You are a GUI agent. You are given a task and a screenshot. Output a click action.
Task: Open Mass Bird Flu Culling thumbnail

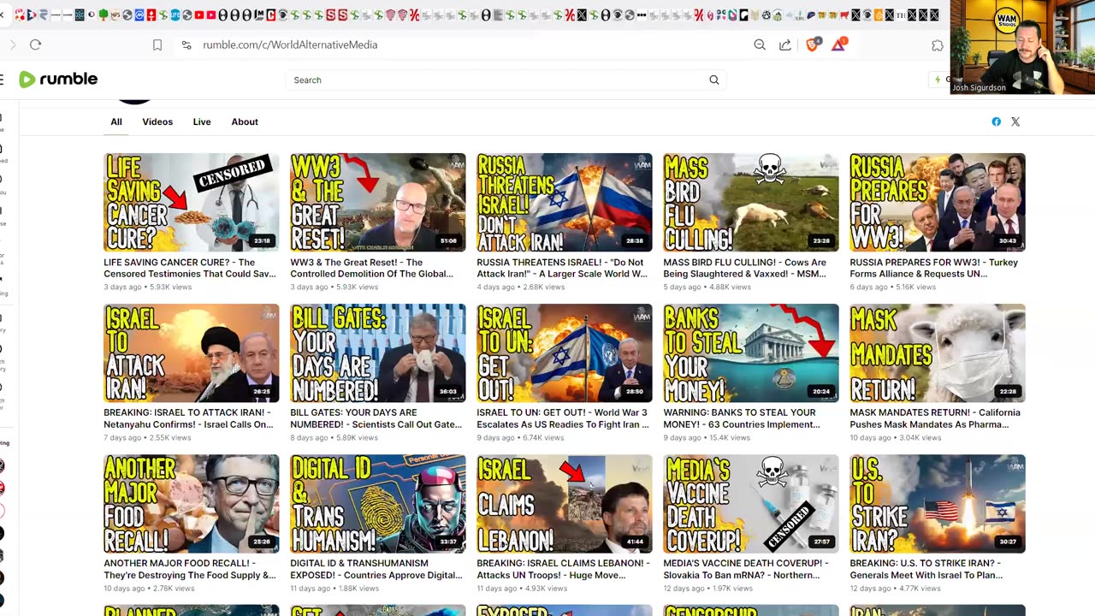coord(751,203)
